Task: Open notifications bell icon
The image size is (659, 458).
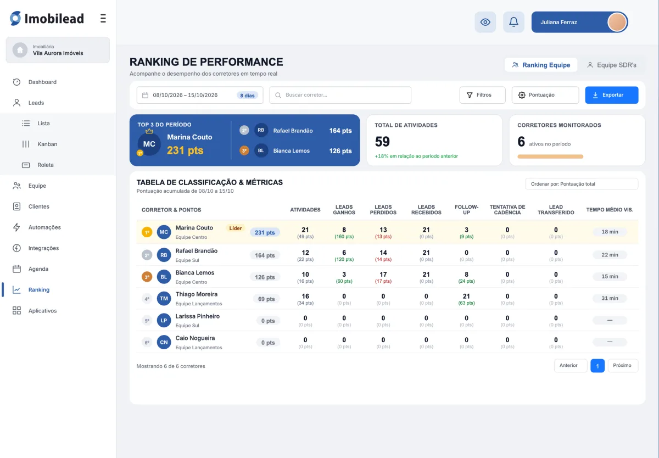Action: pos(513,22)
